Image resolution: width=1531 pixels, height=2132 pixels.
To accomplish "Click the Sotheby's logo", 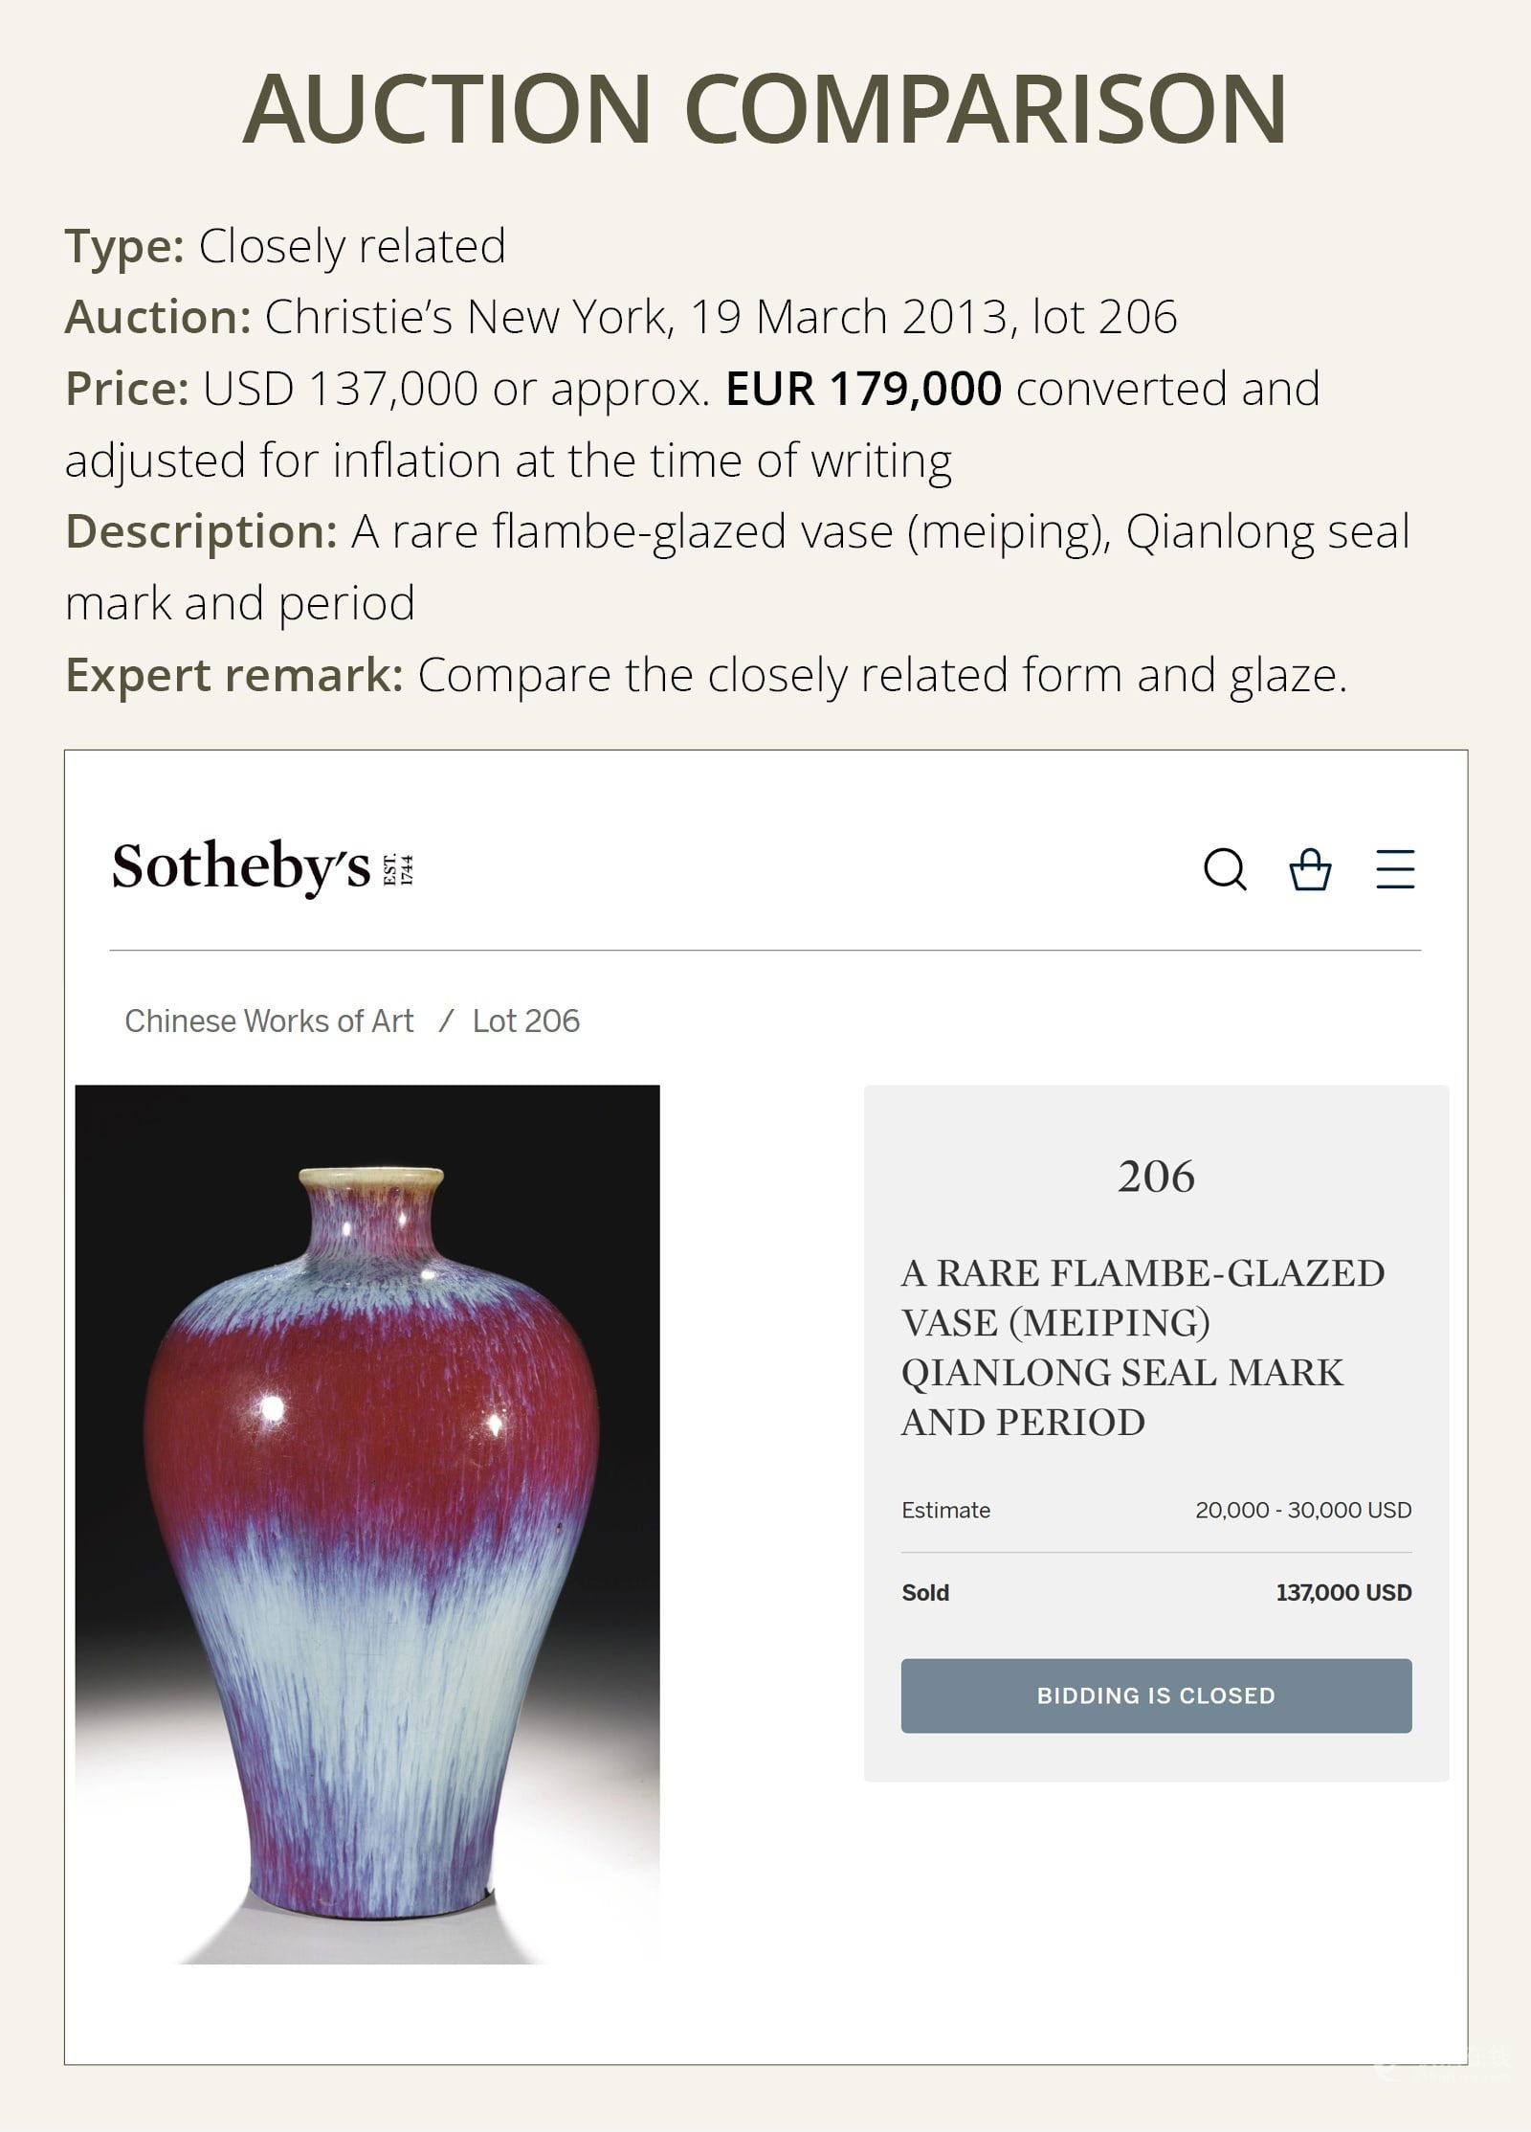I will [262, 867].
